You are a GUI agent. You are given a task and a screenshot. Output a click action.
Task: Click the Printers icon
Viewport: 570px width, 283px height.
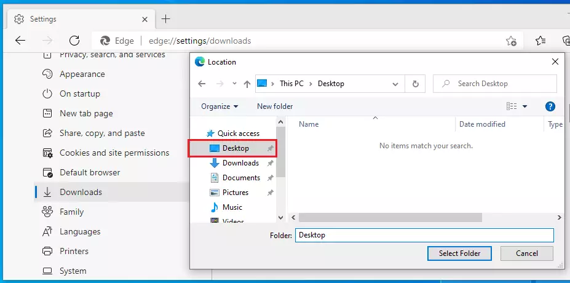47,251
